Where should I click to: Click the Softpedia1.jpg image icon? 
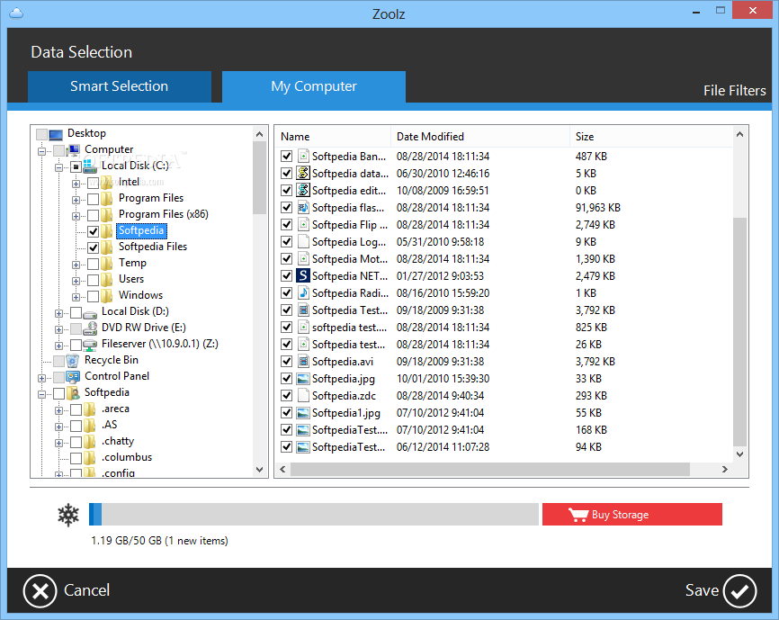(x=303, y=413)
